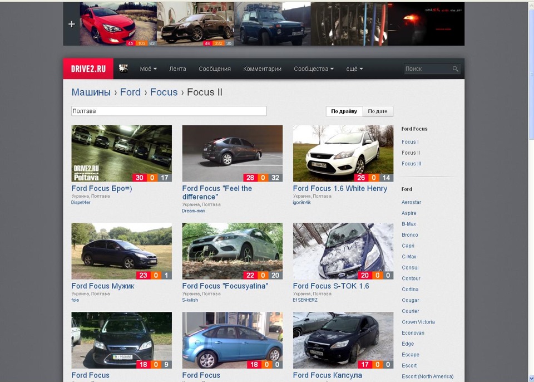Image resolution: width=534 pixels, height=382 pixels.
Task: Visit user Dream-man profile
Action: [194, 211]
